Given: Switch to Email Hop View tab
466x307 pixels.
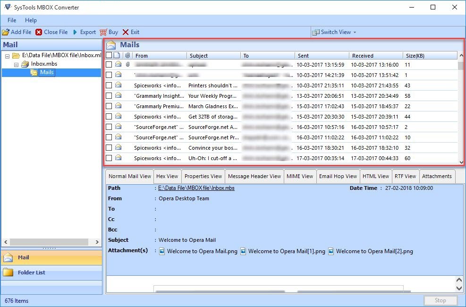Looking at the screenshot, I should 338,176.
